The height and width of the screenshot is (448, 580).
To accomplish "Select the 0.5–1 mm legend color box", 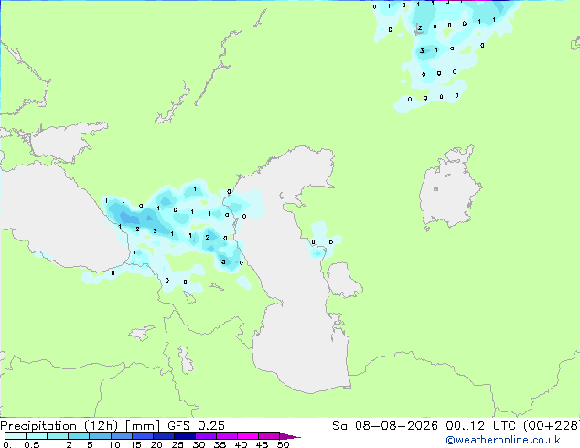I will click(37, 436).
